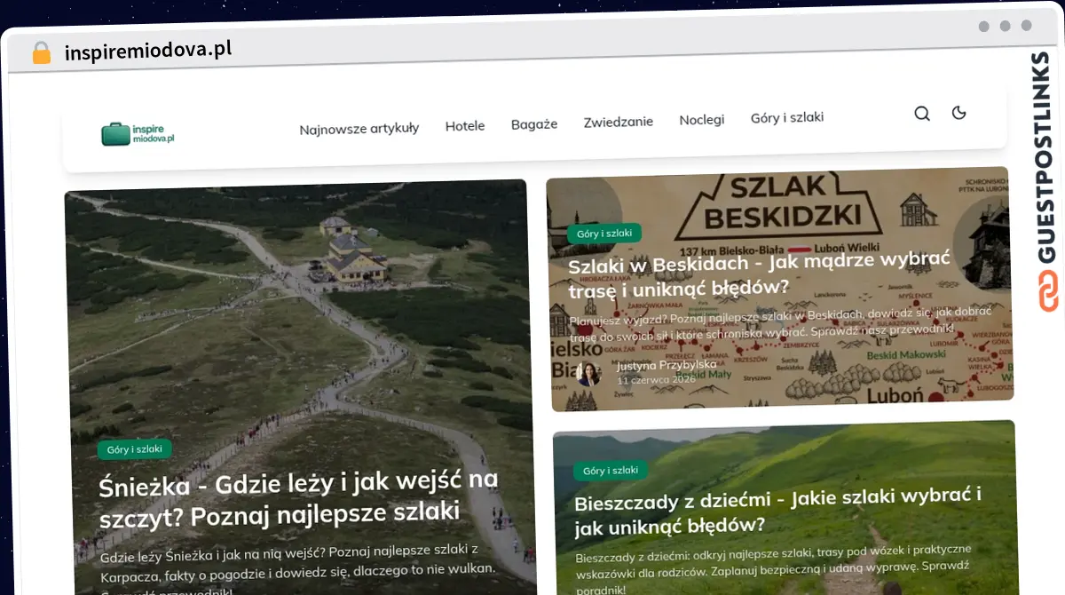
Task: Click the Bieszczady article description text
Action: pos(773,568)
